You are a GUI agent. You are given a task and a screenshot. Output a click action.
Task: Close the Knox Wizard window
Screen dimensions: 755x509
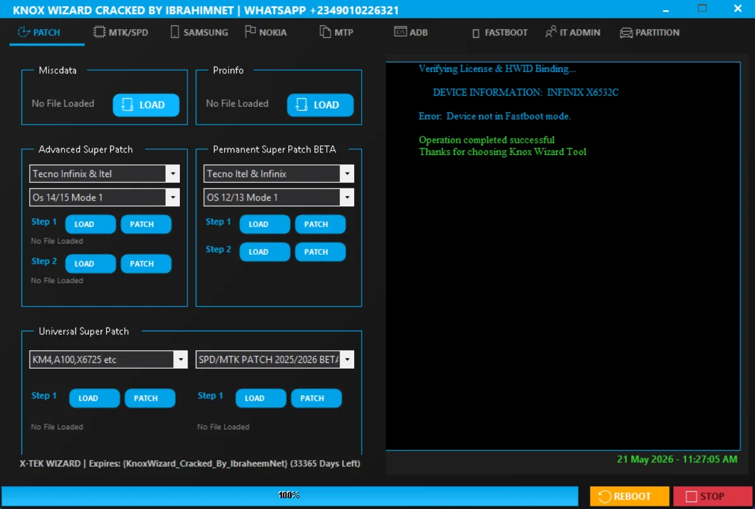738,9
